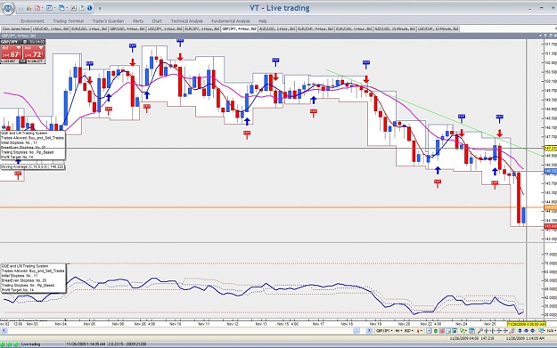Switch to the Dow Jones News tab
Screen dimensions: 557x348
pyautogui.click(x=16, y=28)
